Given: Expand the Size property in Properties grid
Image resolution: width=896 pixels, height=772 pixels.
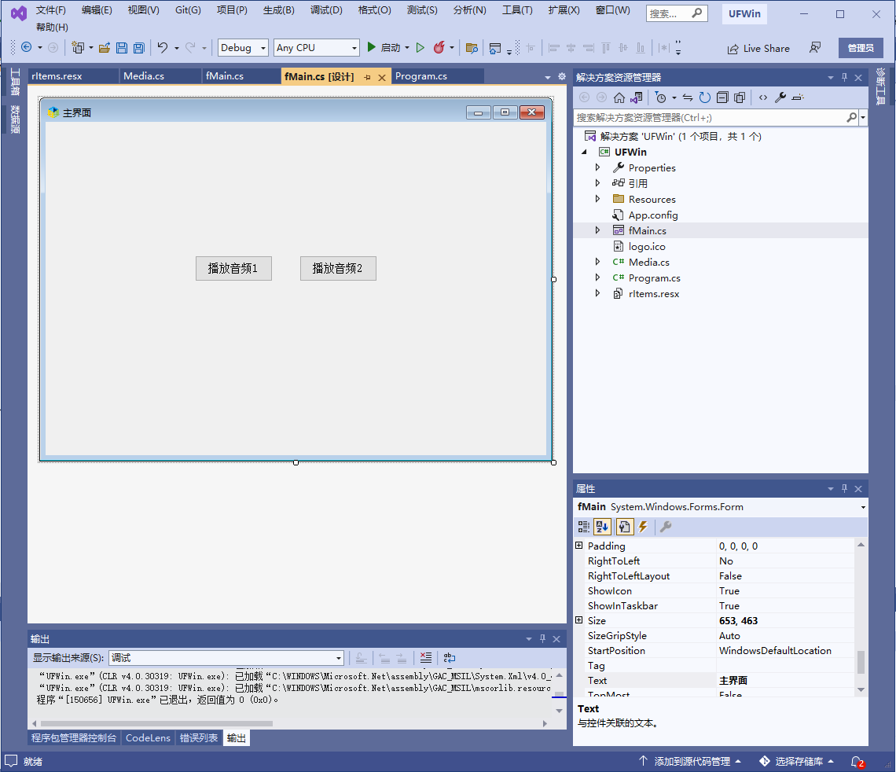Looking at the screenshot, I should pos(578,620).
